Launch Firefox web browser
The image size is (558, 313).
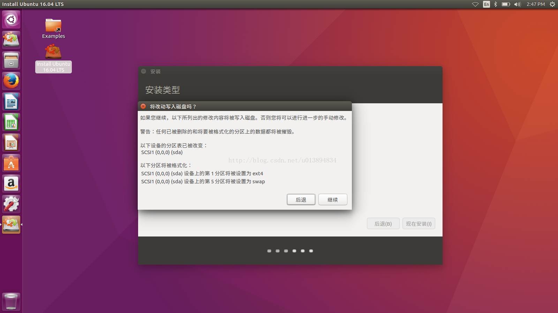11,81
